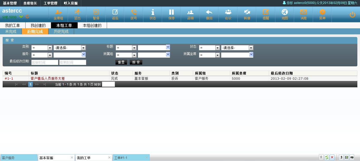Click the 会议 conference icon
This screenshot has width=360, height=161.
[228, 12]
